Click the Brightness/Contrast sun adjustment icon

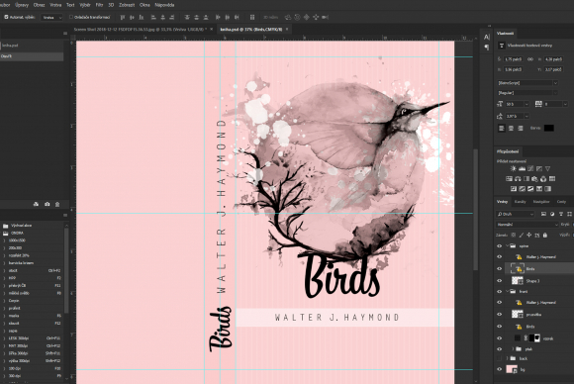(513, 169)
